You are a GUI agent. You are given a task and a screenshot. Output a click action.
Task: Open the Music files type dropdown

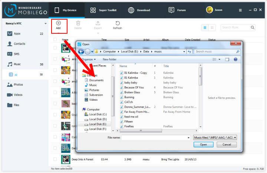[x=215, y=137]
